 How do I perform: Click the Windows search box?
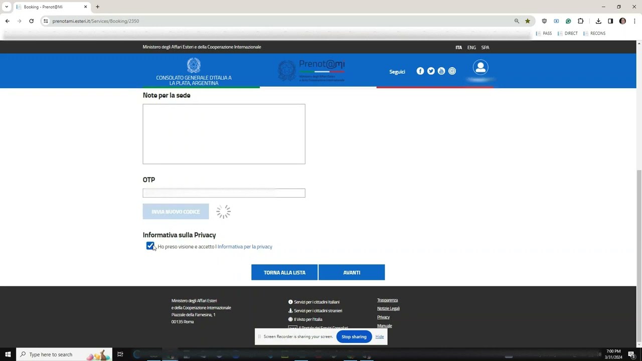(64, 354)
